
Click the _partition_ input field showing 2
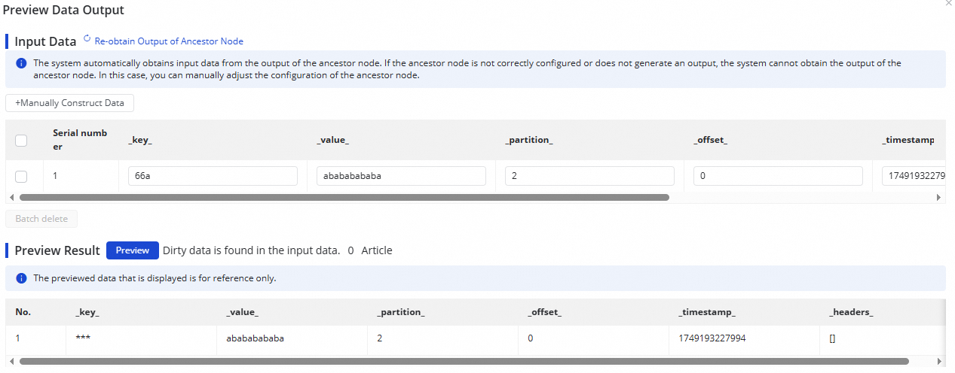pyautogui.click(x=589, y=176)
